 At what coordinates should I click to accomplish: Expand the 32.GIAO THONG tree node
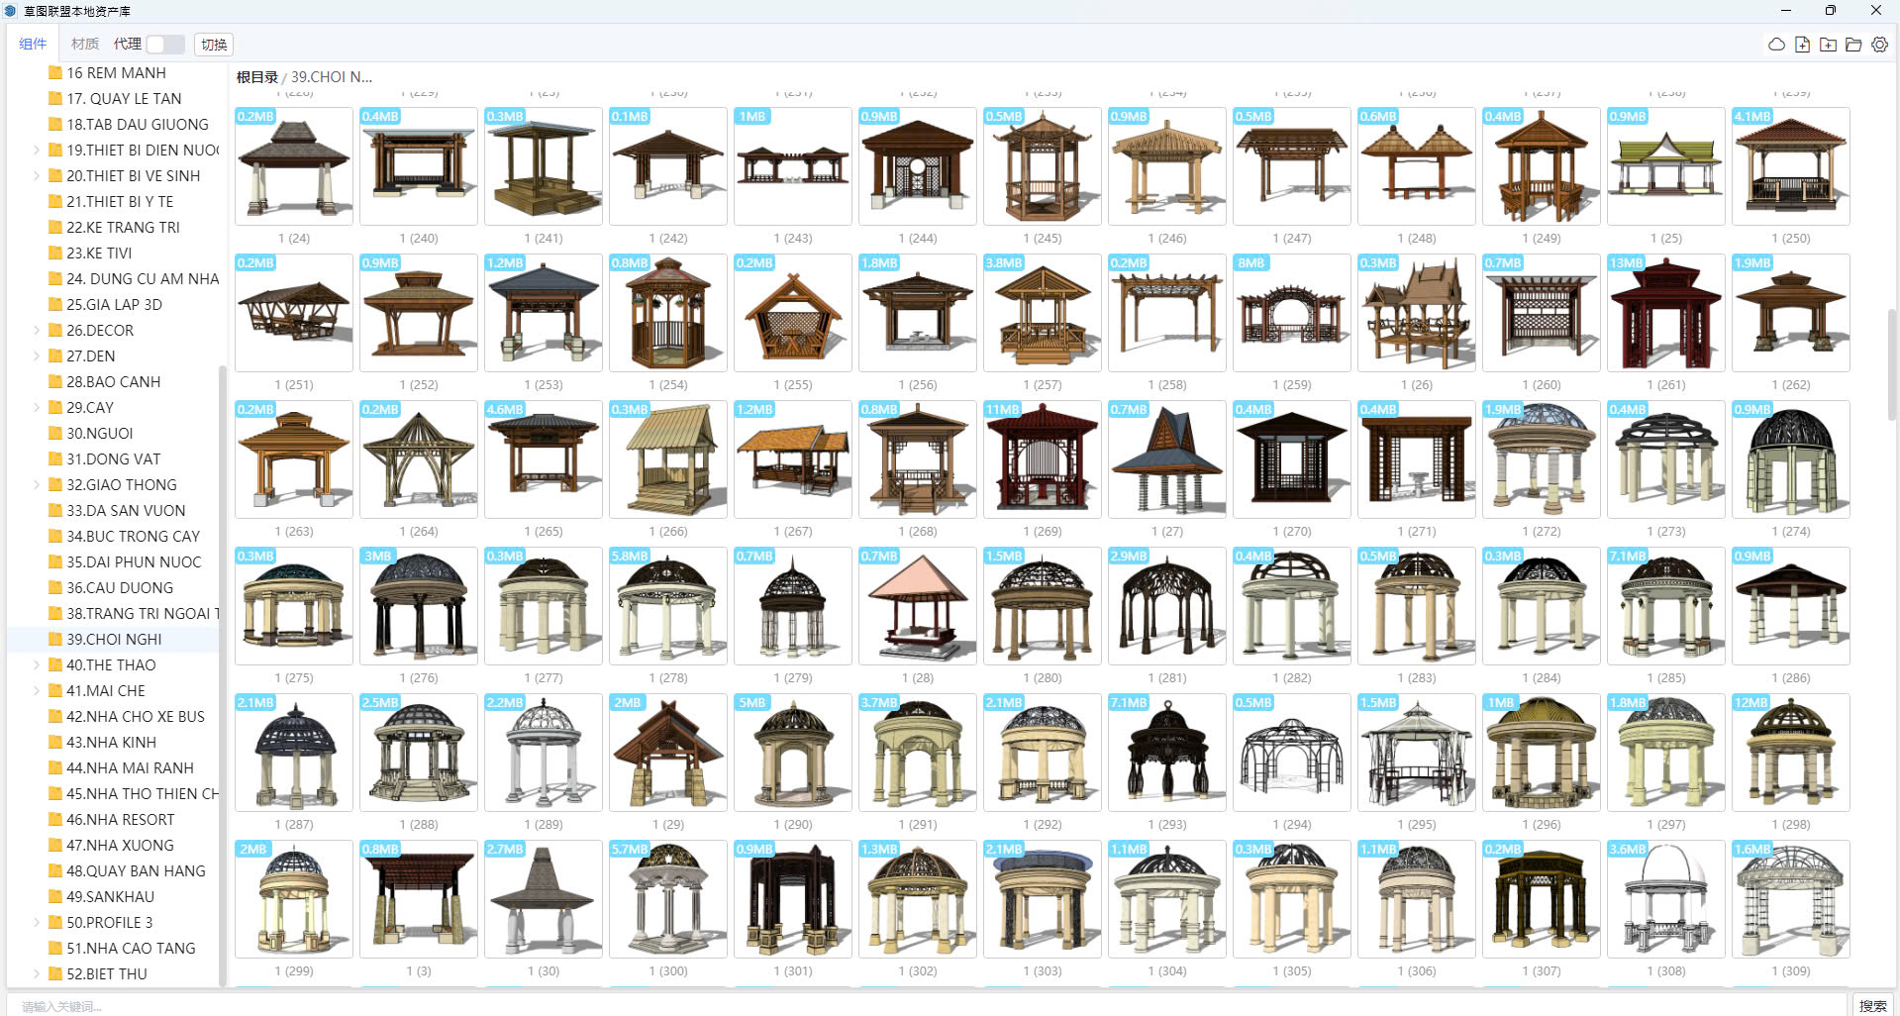37,485
